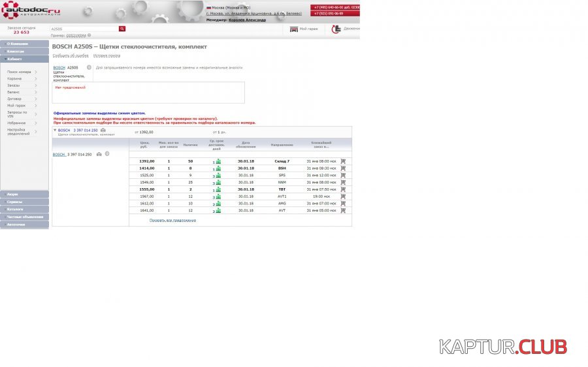
Task: Expand the Заказы chevron in sidebar
Action: pos(36,86)
